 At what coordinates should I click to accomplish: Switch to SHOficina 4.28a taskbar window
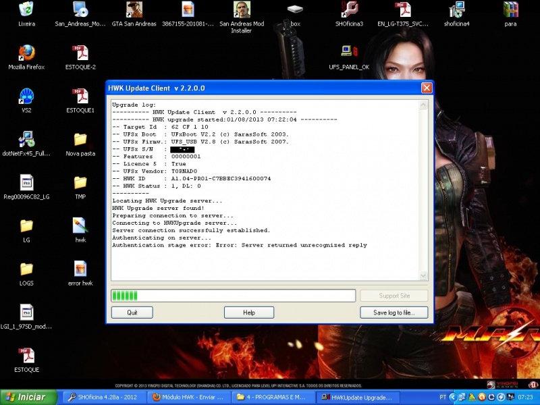click(105, 397)
